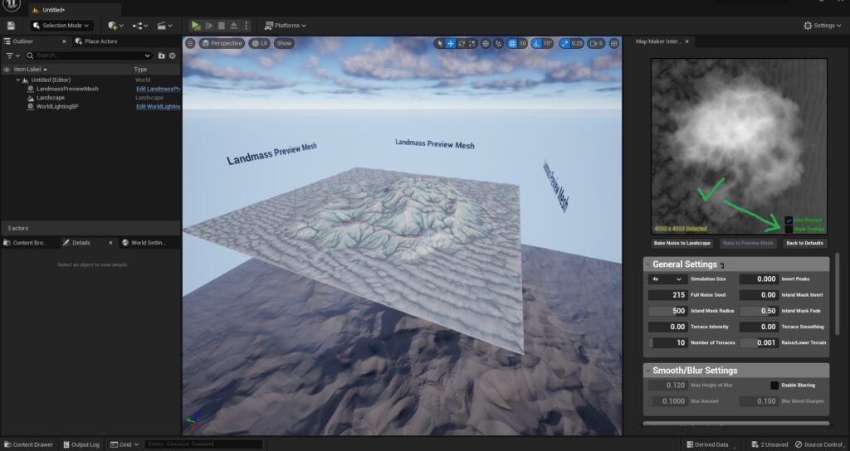850x451 pixels.
Task: Enable the Enable Blurring checkbox
Action: point(774,386)
